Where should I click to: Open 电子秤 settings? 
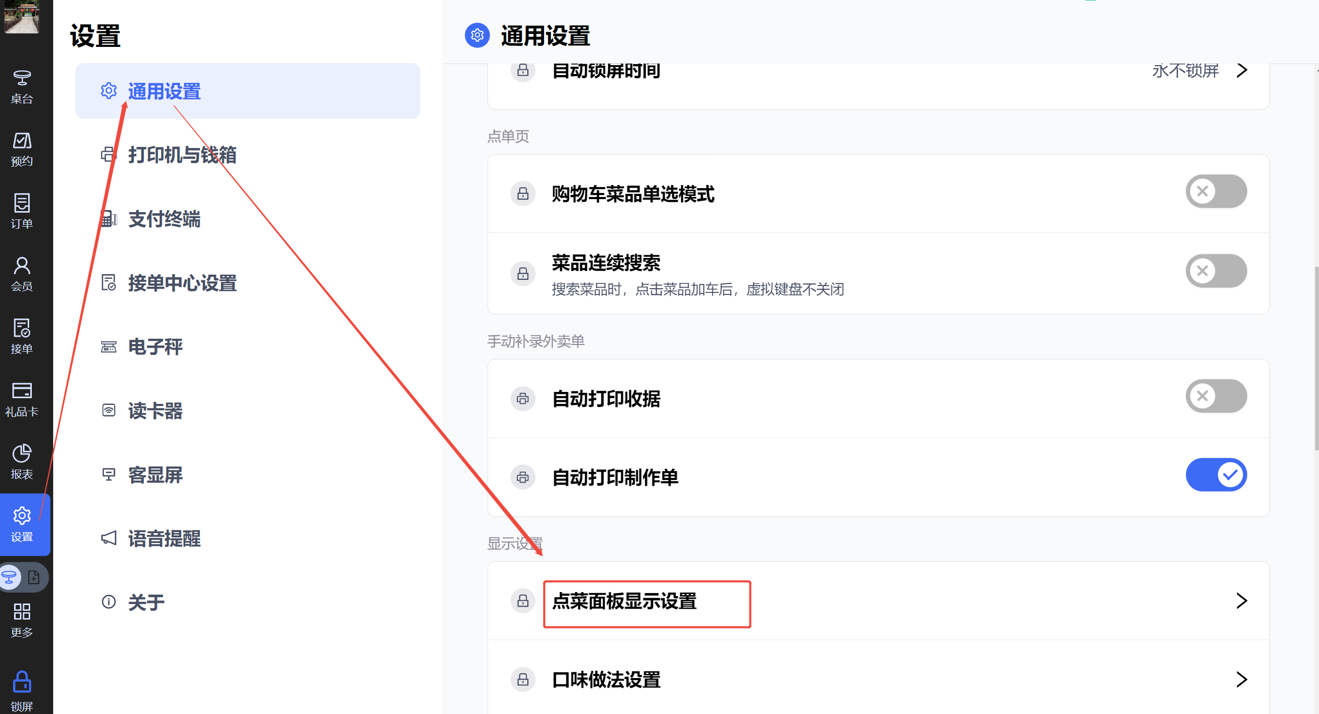point(248,347)
